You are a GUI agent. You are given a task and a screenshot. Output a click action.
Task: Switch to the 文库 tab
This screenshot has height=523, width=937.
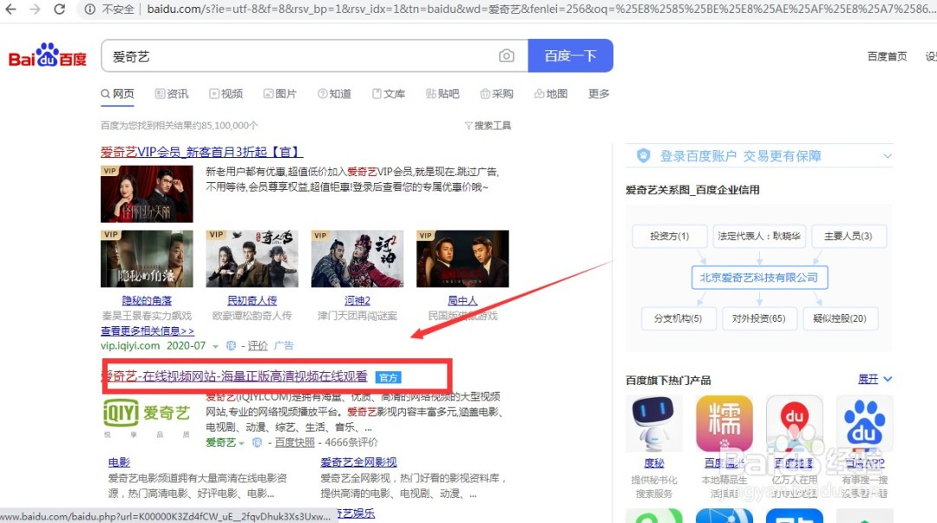389,94
